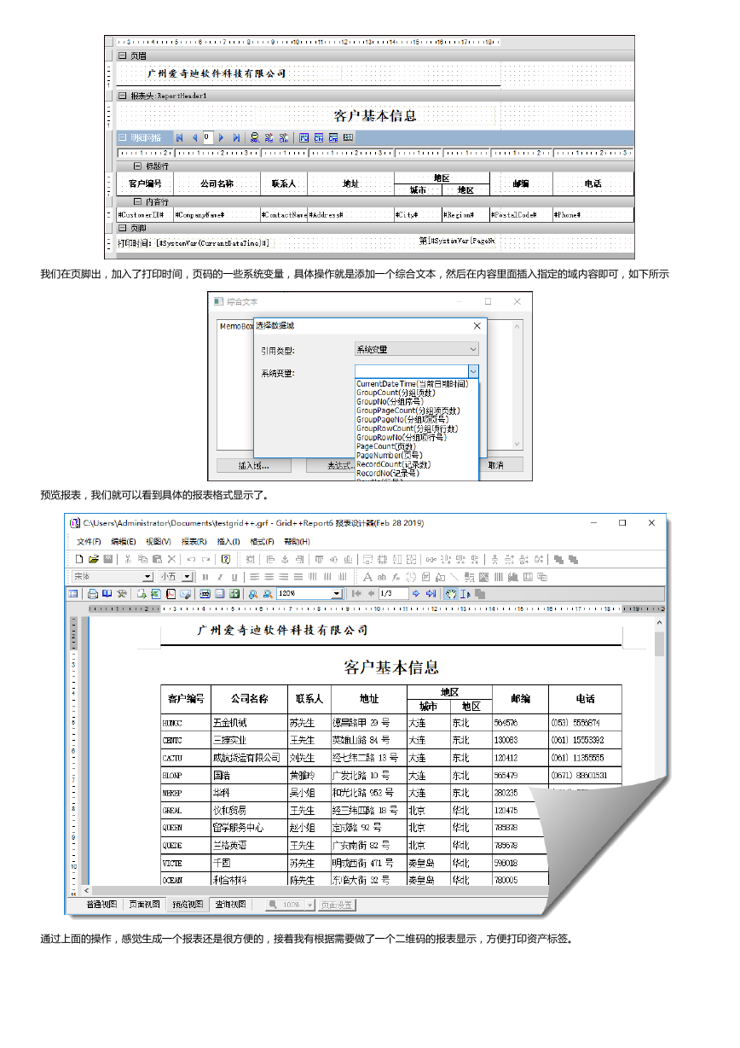740x1048 pixels.
Task: Click preview vertical scrollbar up arrow
Action: [x=659, y=623]
